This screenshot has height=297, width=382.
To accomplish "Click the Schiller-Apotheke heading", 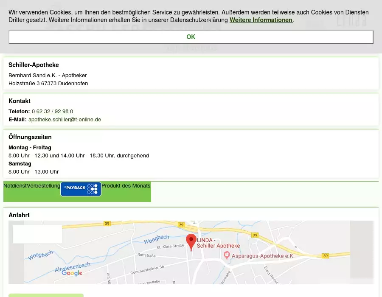I will [34, 65].
